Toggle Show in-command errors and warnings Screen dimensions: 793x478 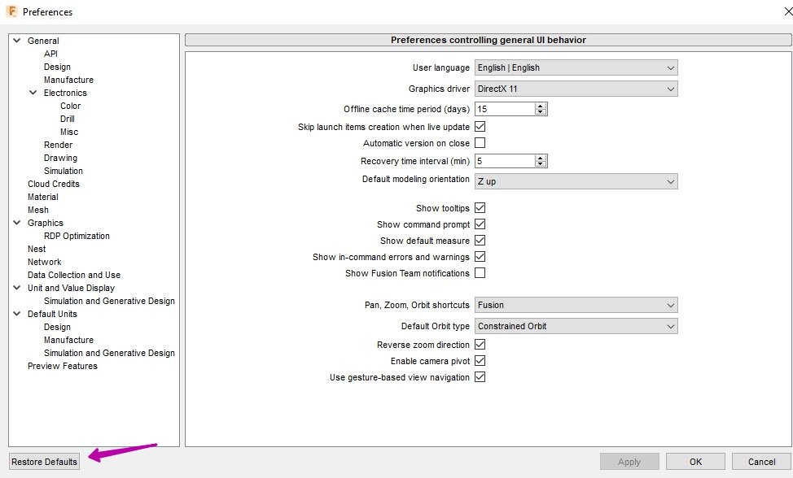[x=480, y=257]
